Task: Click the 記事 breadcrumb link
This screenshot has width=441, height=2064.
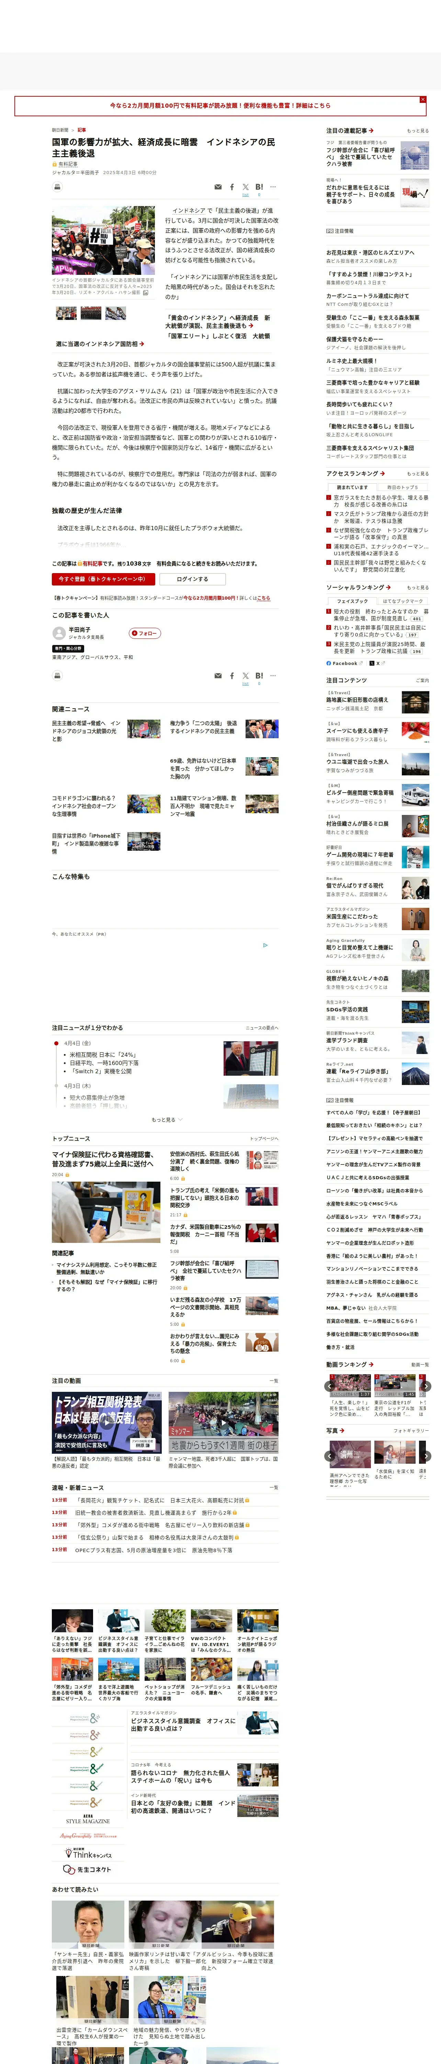Action: tap(82, 130)
